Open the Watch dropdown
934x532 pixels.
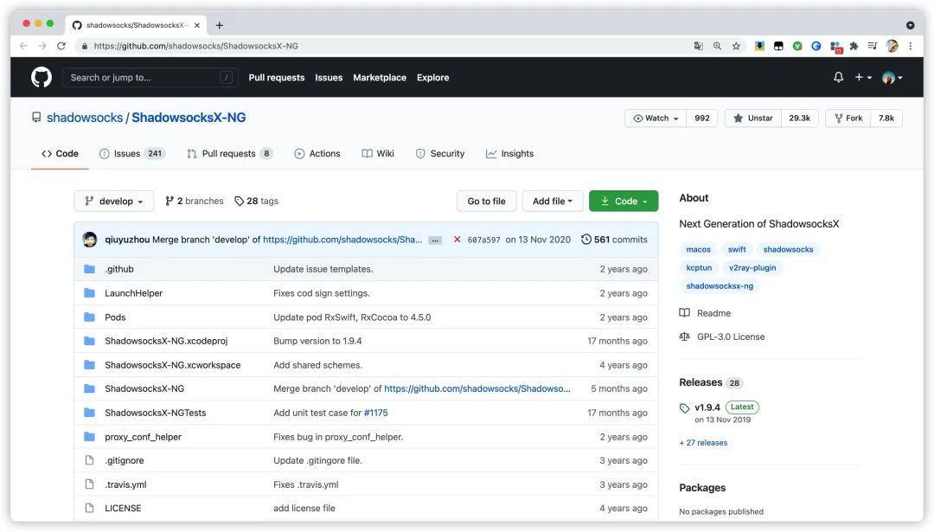click(x=656, y=118)
